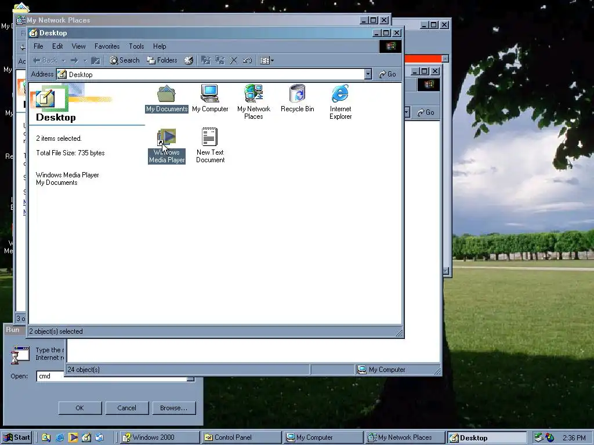Select the Windows Media Player shortcut
594x445 pixels.
pyautogui.click(x=166, y=145)
